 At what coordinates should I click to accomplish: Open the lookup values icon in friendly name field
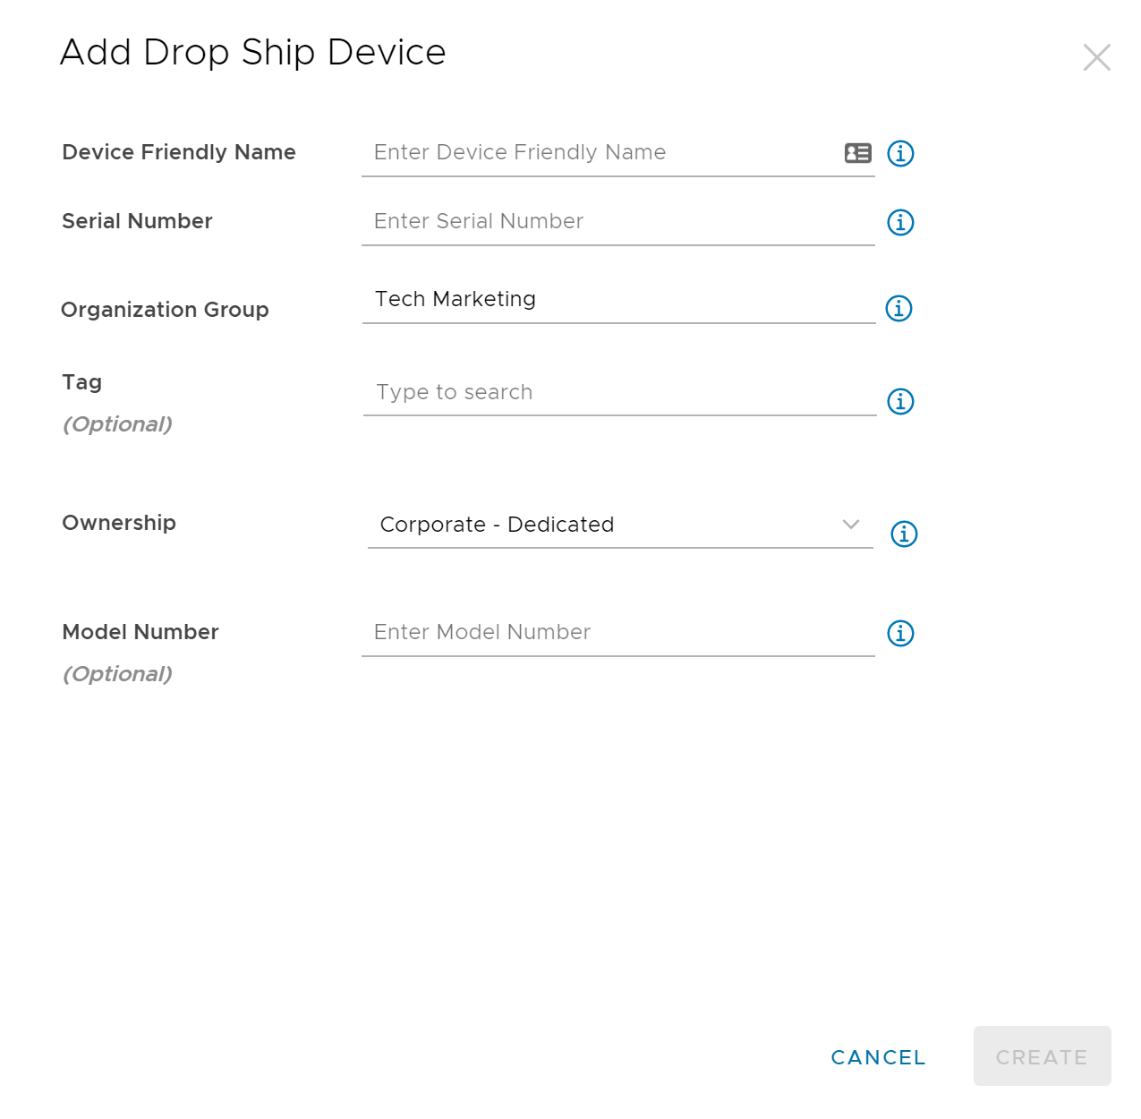point(857,153)
